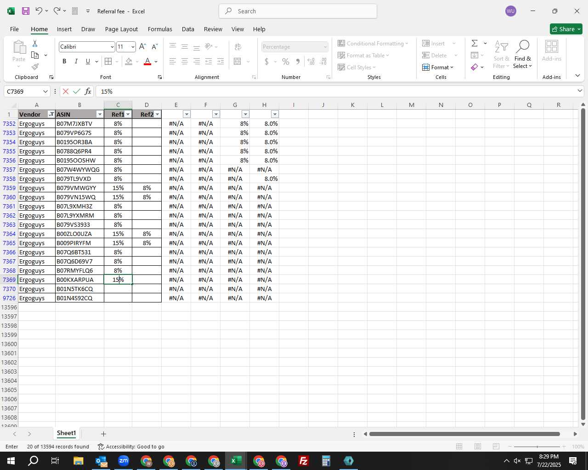Switch to the Insert tab

coord(64,29)
